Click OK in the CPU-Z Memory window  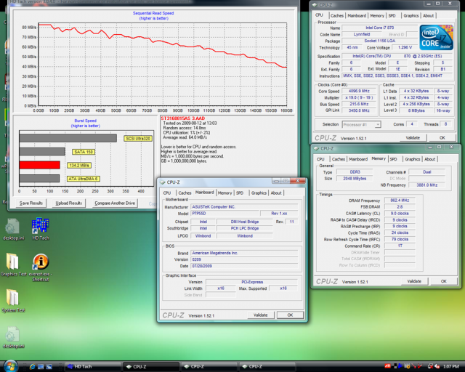click(x=444, y=281)
